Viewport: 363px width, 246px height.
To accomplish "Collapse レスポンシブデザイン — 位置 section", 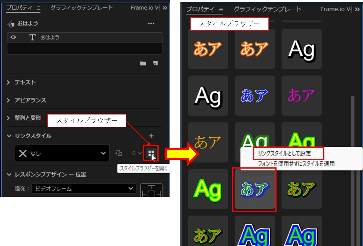I will (x=8, y=175).
